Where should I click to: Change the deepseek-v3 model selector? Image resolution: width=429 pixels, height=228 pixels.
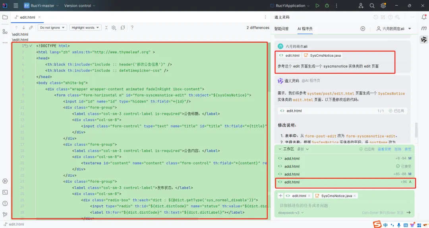click(291, 213)
